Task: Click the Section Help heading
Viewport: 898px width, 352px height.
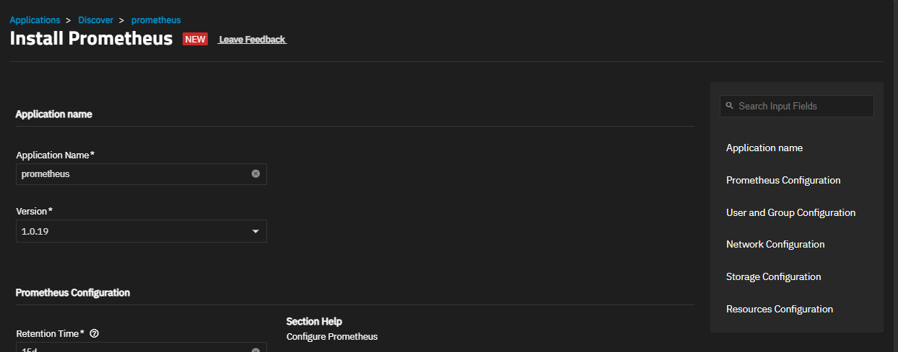Action: tap(314, 321)
